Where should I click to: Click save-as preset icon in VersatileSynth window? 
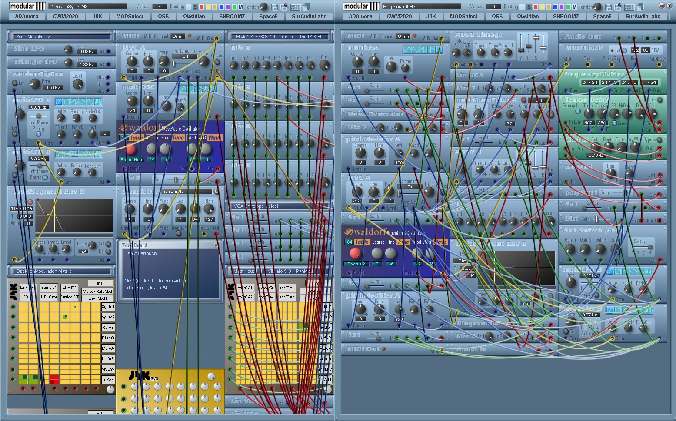pyautogui.click(x=284, y=7)
